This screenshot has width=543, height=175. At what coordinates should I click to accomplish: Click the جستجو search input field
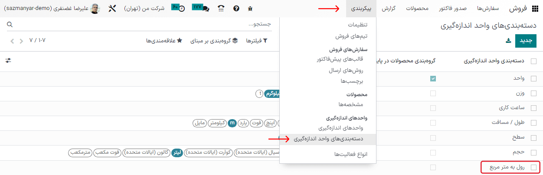click(x=143, y=24)
